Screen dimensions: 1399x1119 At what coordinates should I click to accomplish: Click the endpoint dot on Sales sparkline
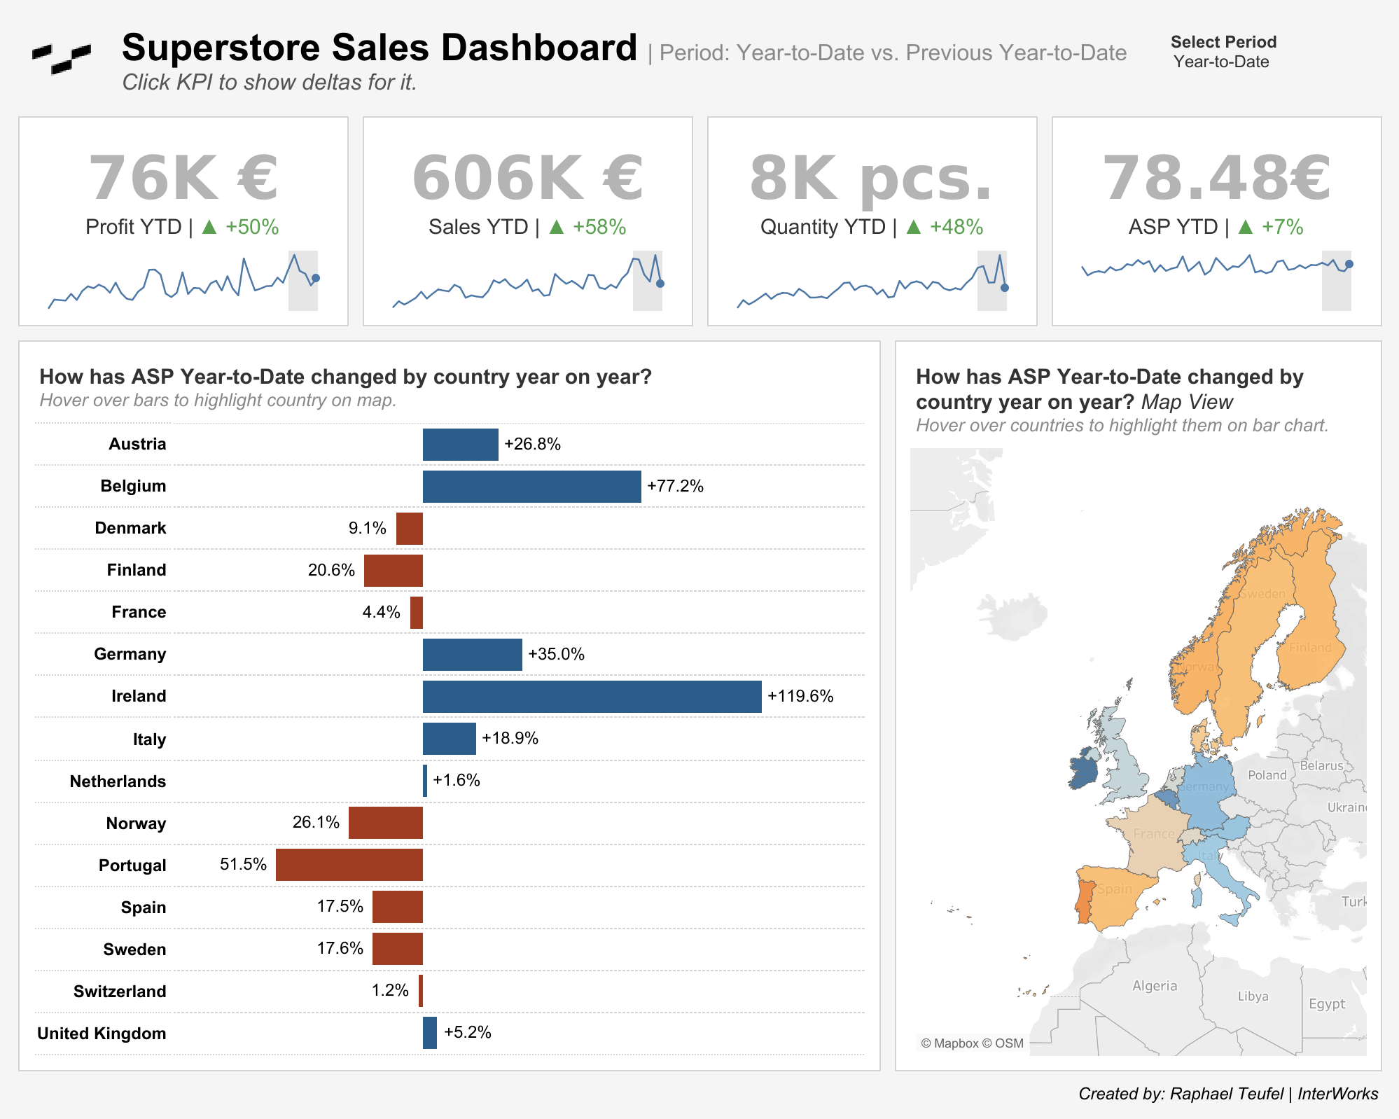660,284
